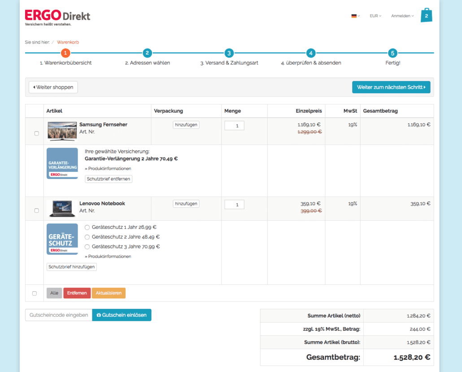The image size is (462, 372).
Task: Click step 4 circle überprüfen & absenden
Action: coord(311,53)
